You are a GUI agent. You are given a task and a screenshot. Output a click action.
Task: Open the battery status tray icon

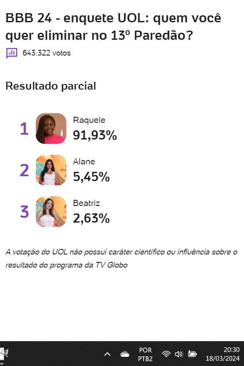192,354
